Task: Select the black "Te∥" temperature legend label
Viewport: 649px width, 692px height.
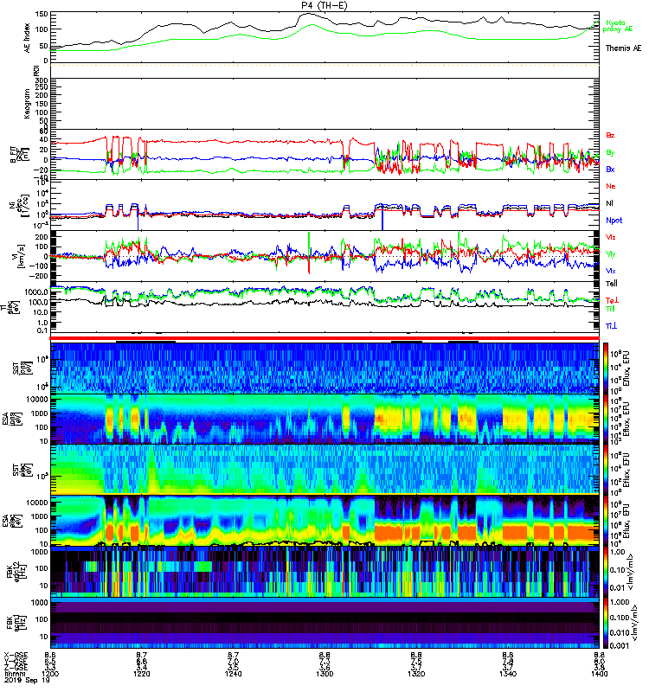Action: point(612,284)
